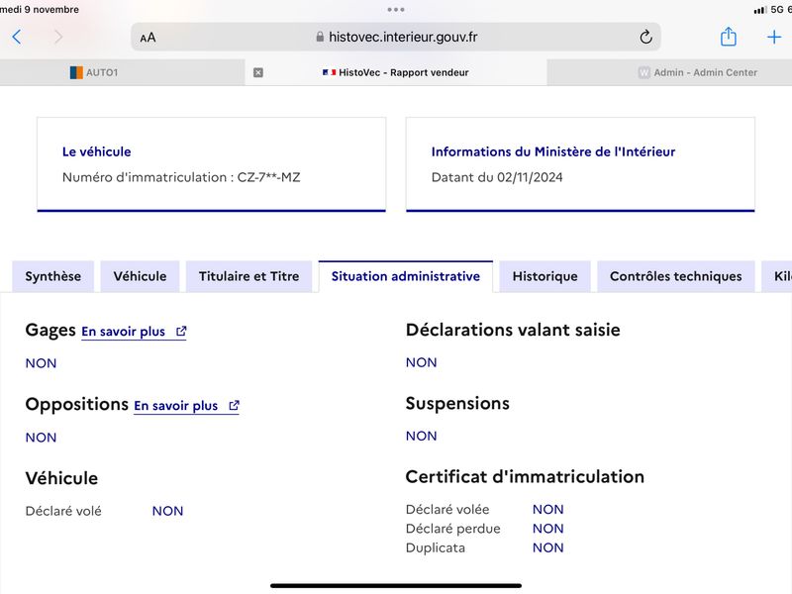Image resolution: width=792 pixels, height=594 pixels.
Task: Open the Véhicule tab
Action: pyautogui.click(x=140, y=276)
